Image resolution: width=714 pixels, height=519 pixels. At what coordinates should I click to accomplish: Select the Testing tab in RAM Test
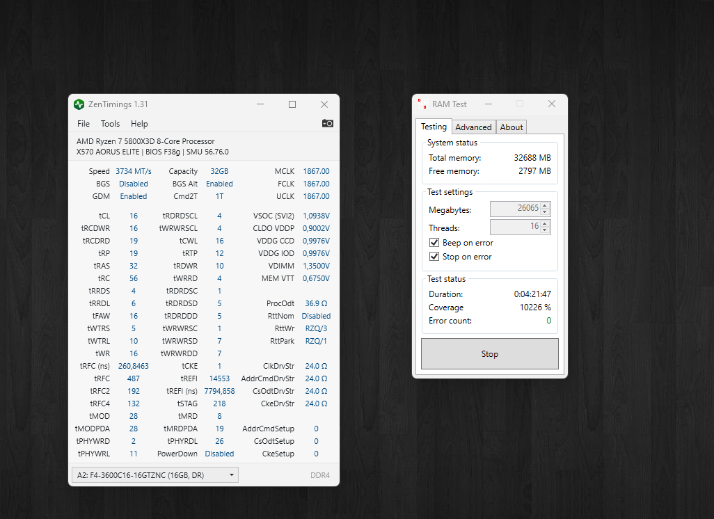tap(434, 127)
